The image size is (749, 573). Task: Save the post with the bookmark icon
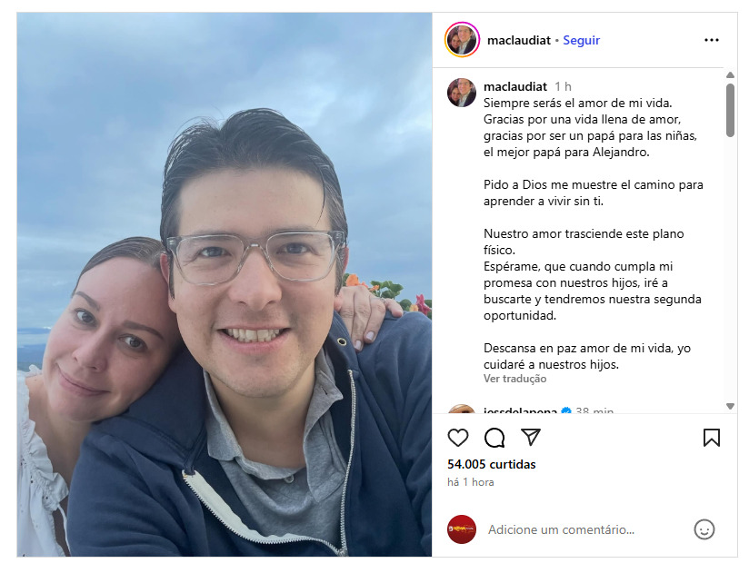pos(711,438)
